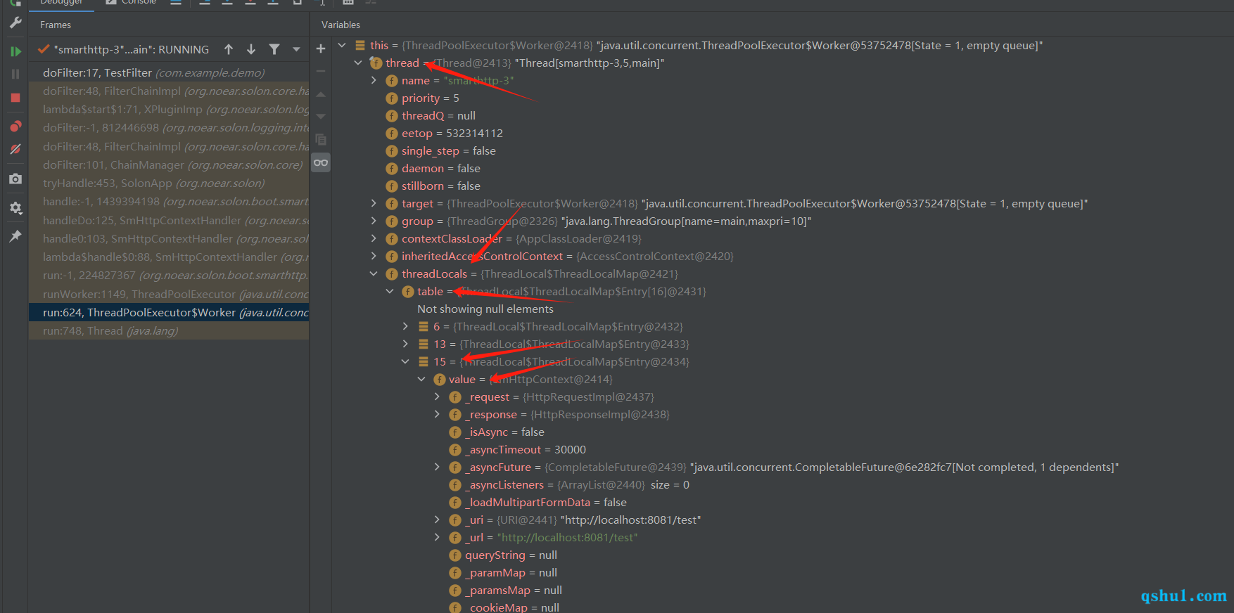Image resolution: width=1234 pixels, height=613 pixels.
Task: Select frame doFilter:101, ChainManager
Action: pyautogui.click(x=169, y=164)
